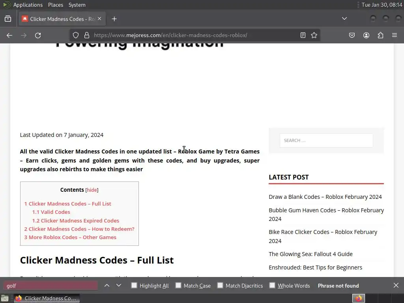Toggle reader view icon
404x303 pixels.
click(303, 35)
